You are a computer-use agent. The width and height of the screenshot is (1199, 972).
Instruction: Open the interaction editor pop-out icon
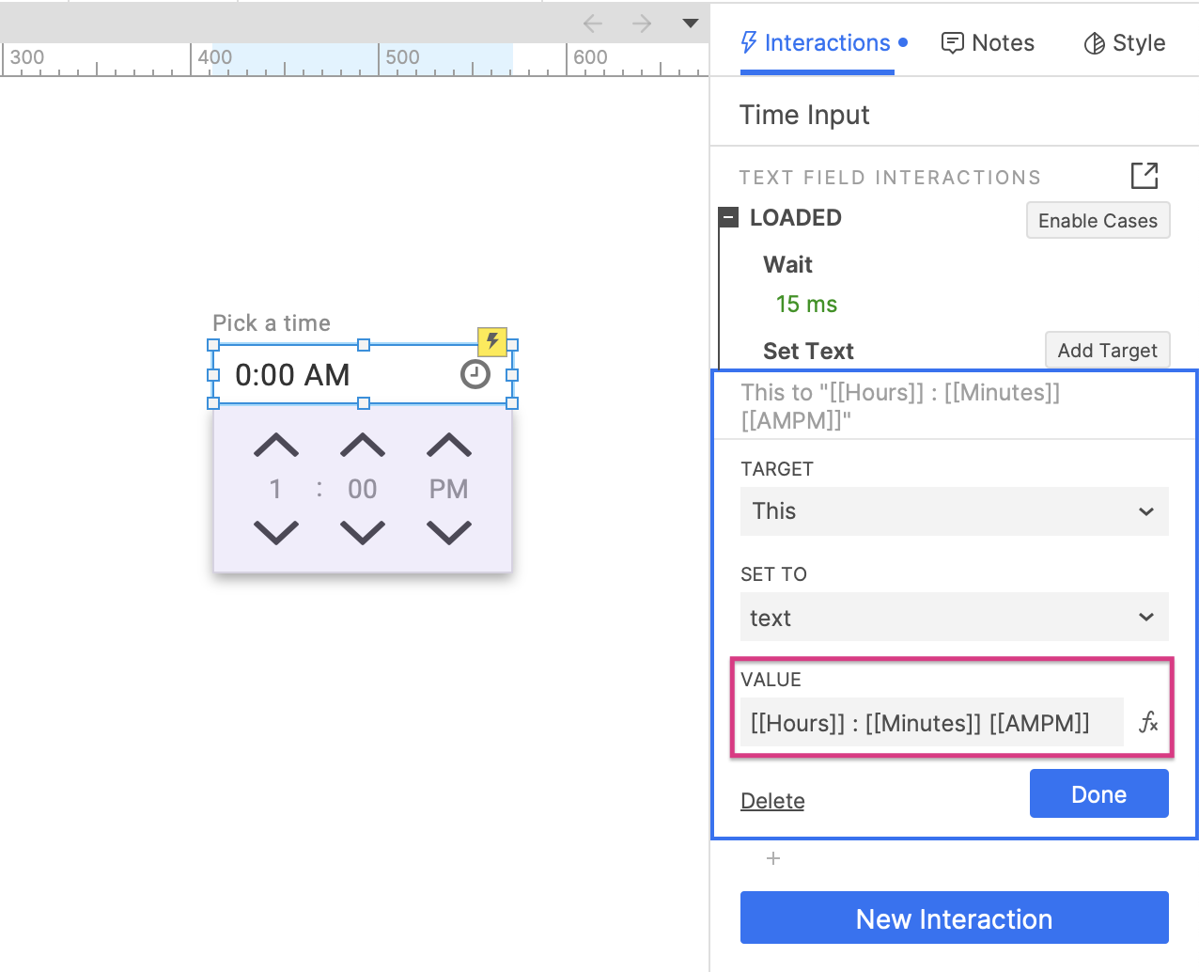[1144, 176]
